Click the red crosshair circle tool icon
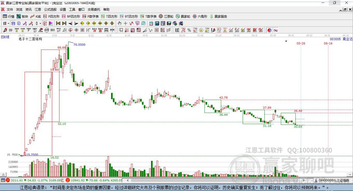 [70, 30]
